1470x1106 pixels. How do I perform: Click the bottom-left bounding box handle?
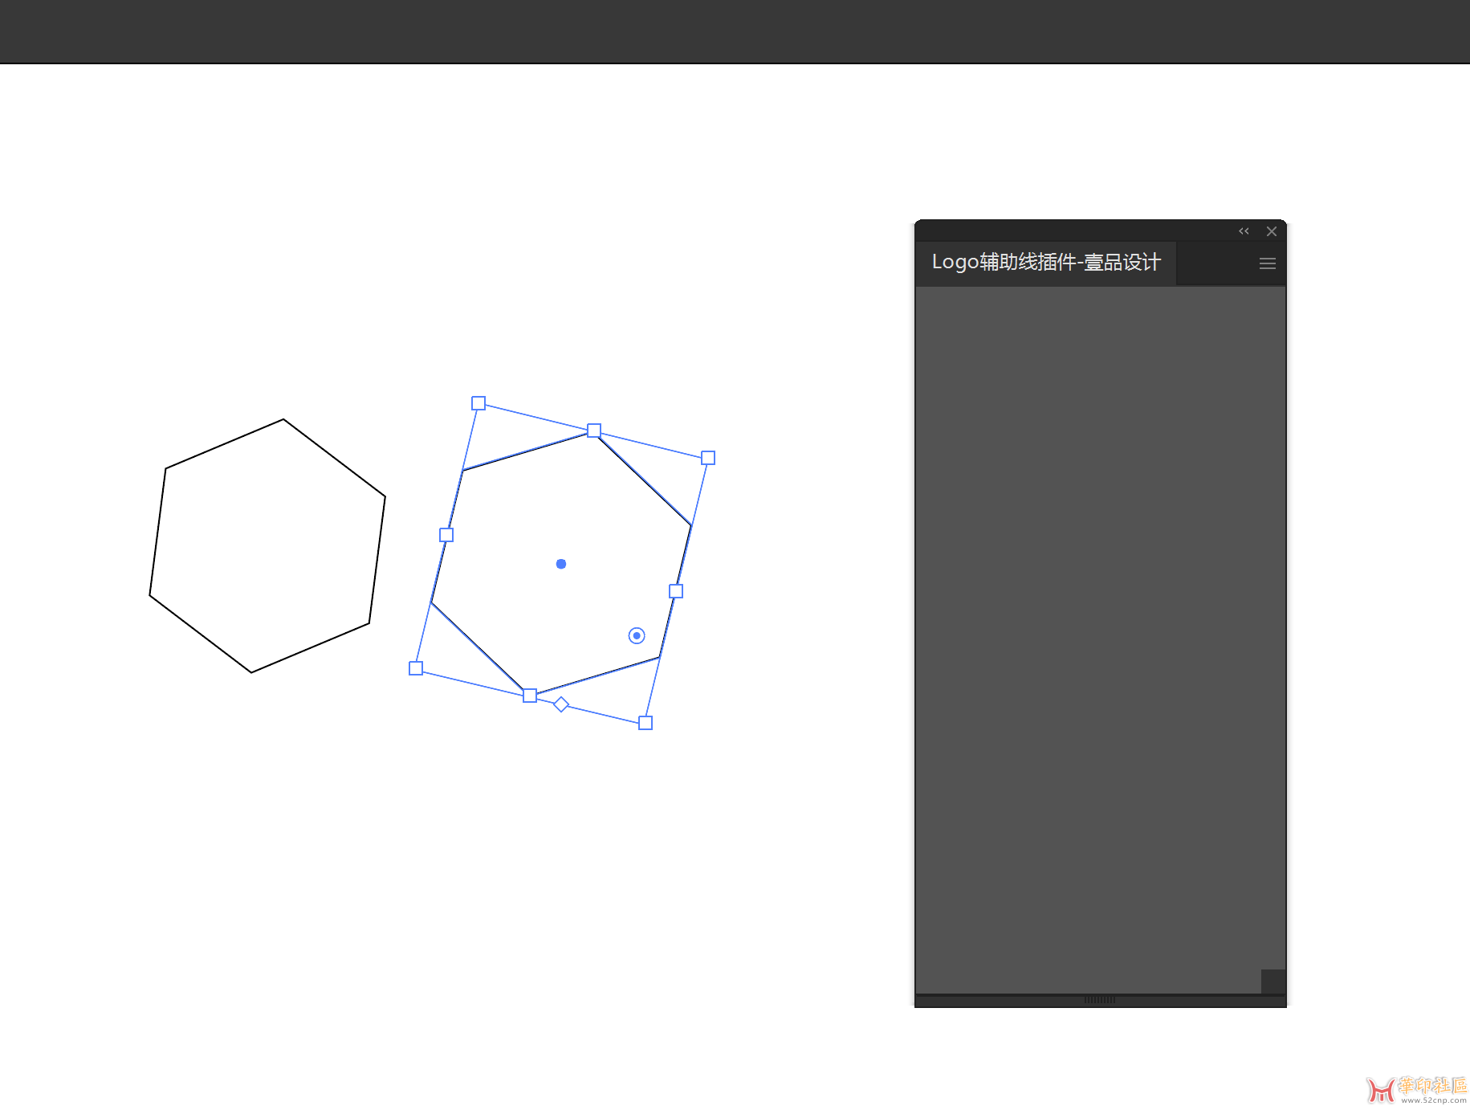click(416, 668)
